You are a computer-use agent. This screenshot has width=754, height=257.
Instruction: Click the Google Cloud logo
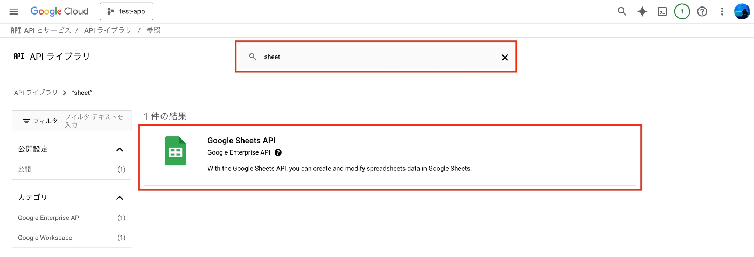[60, 11]
